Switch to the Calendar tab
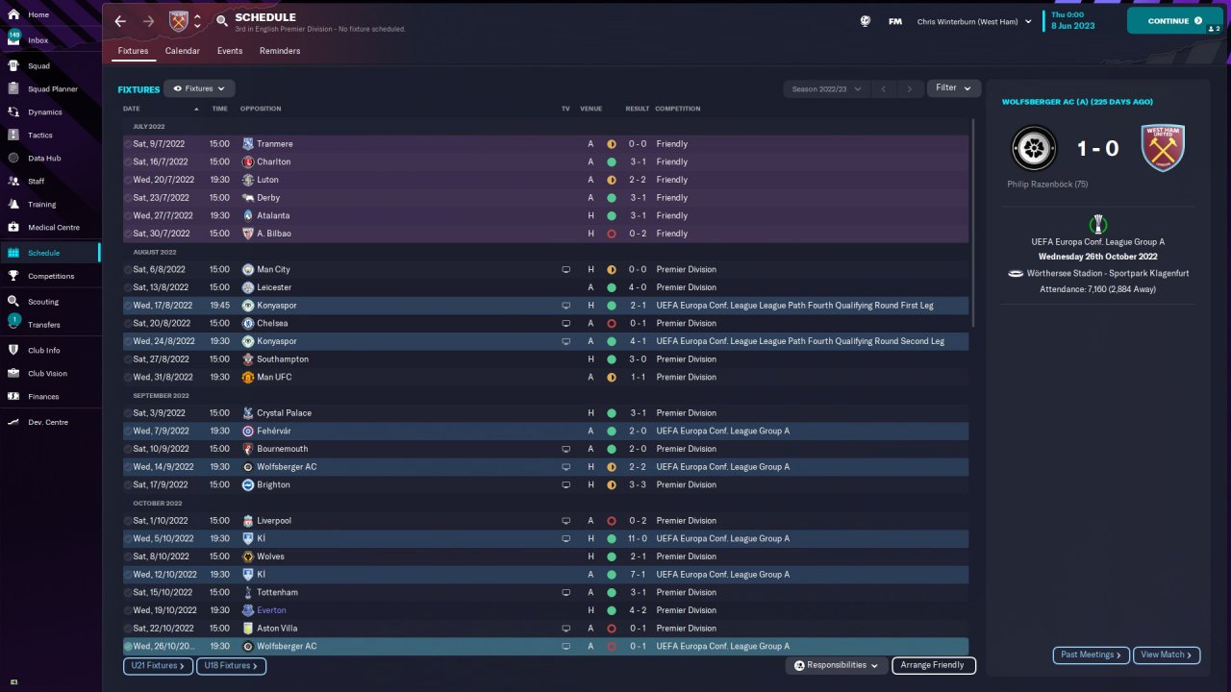 (x=183, y=51)
